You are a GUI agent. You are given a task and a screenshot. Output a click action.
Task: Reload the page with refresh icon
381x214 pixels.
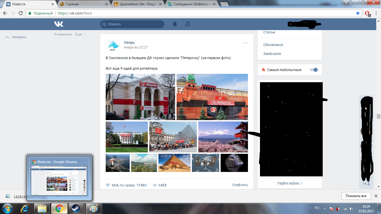click(21, 13)
